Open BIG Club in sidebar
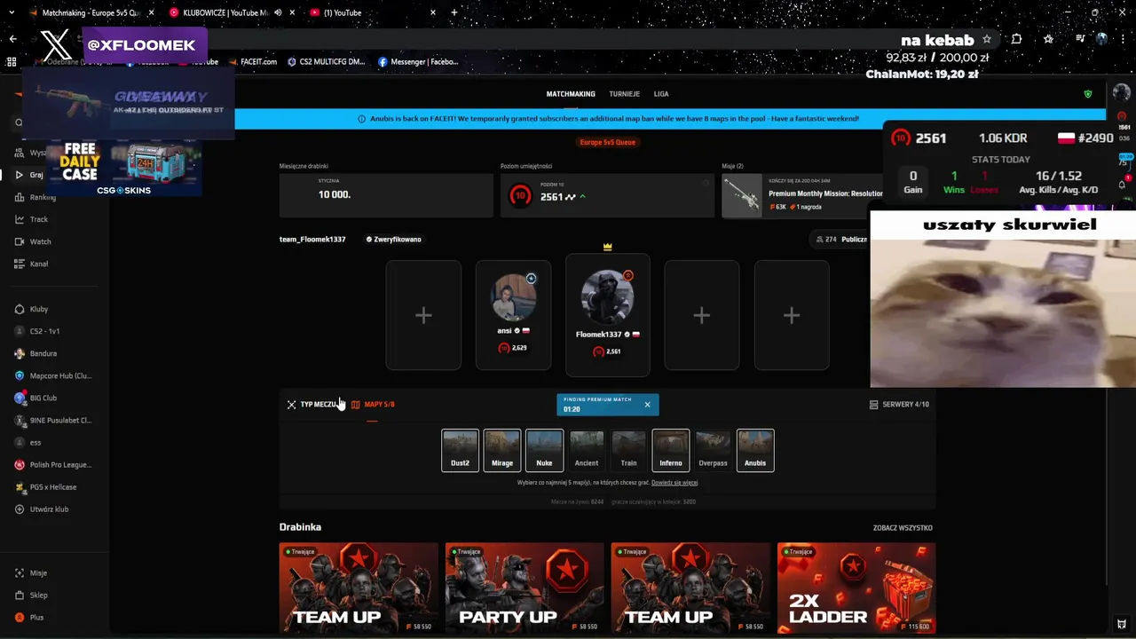Image resolution: width=1136 pixels, height=639 pixels. pyautogui.click(x=43, y=398)
